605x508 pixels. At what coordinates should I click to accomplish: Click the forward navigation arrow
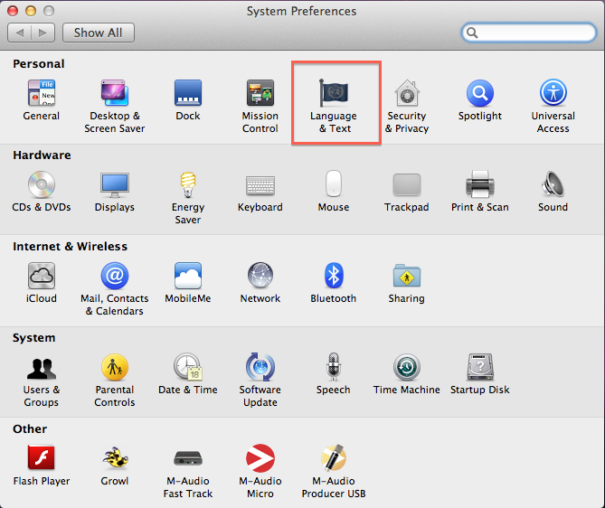point(43,33)
